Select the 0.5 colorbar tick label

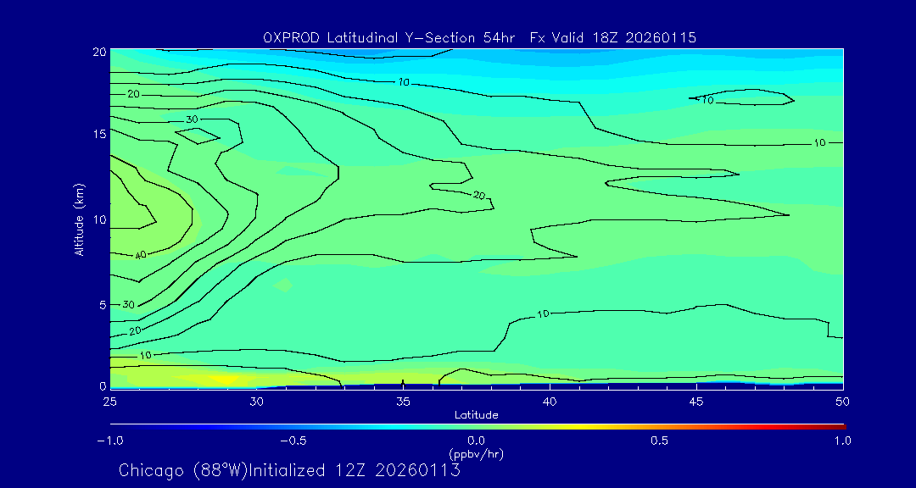[x=659, y=441]
